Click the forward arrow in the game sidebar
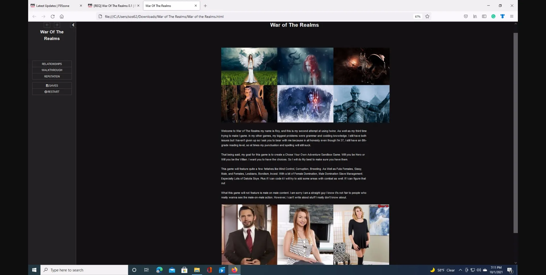The width and height of the screenshot is (546, 275). [x=57, y=25]
